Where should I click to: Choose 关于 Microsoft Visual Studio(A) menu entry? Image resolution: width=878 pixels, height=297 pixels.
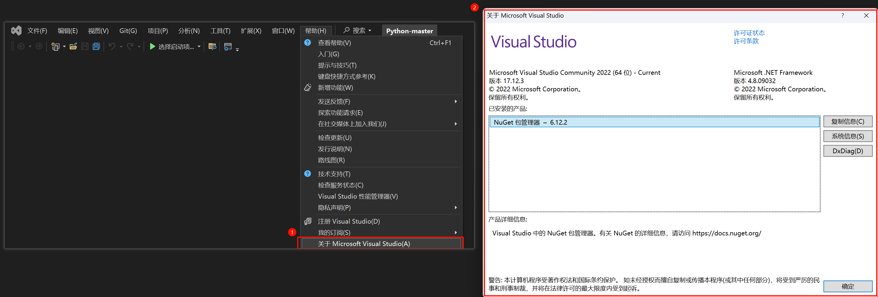coord(364,244)
